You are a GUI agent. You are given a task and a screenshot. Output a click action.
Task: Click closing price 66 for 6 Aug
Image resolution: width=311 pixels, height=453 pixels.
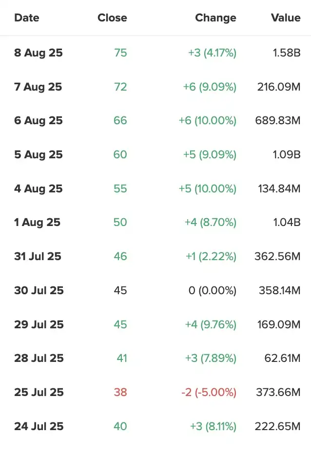click(x=120, y=120)
